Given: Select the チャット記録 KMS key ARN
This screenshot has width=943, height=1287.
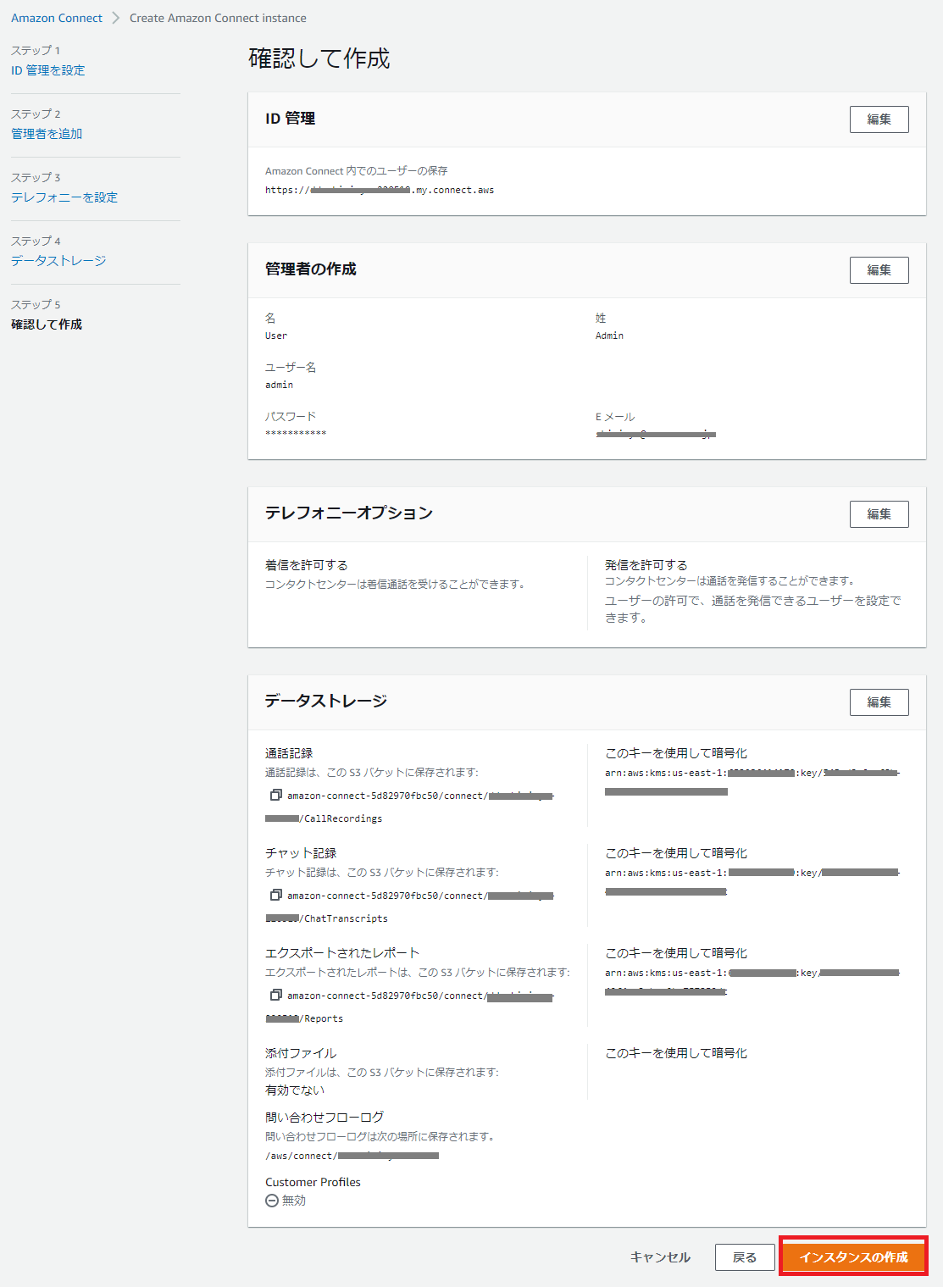Looking at the screenshot, I should coord(752,882).
